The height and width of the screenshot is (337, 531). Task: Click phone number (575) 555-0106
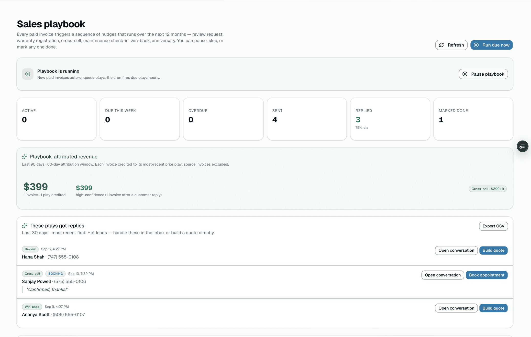70,282
